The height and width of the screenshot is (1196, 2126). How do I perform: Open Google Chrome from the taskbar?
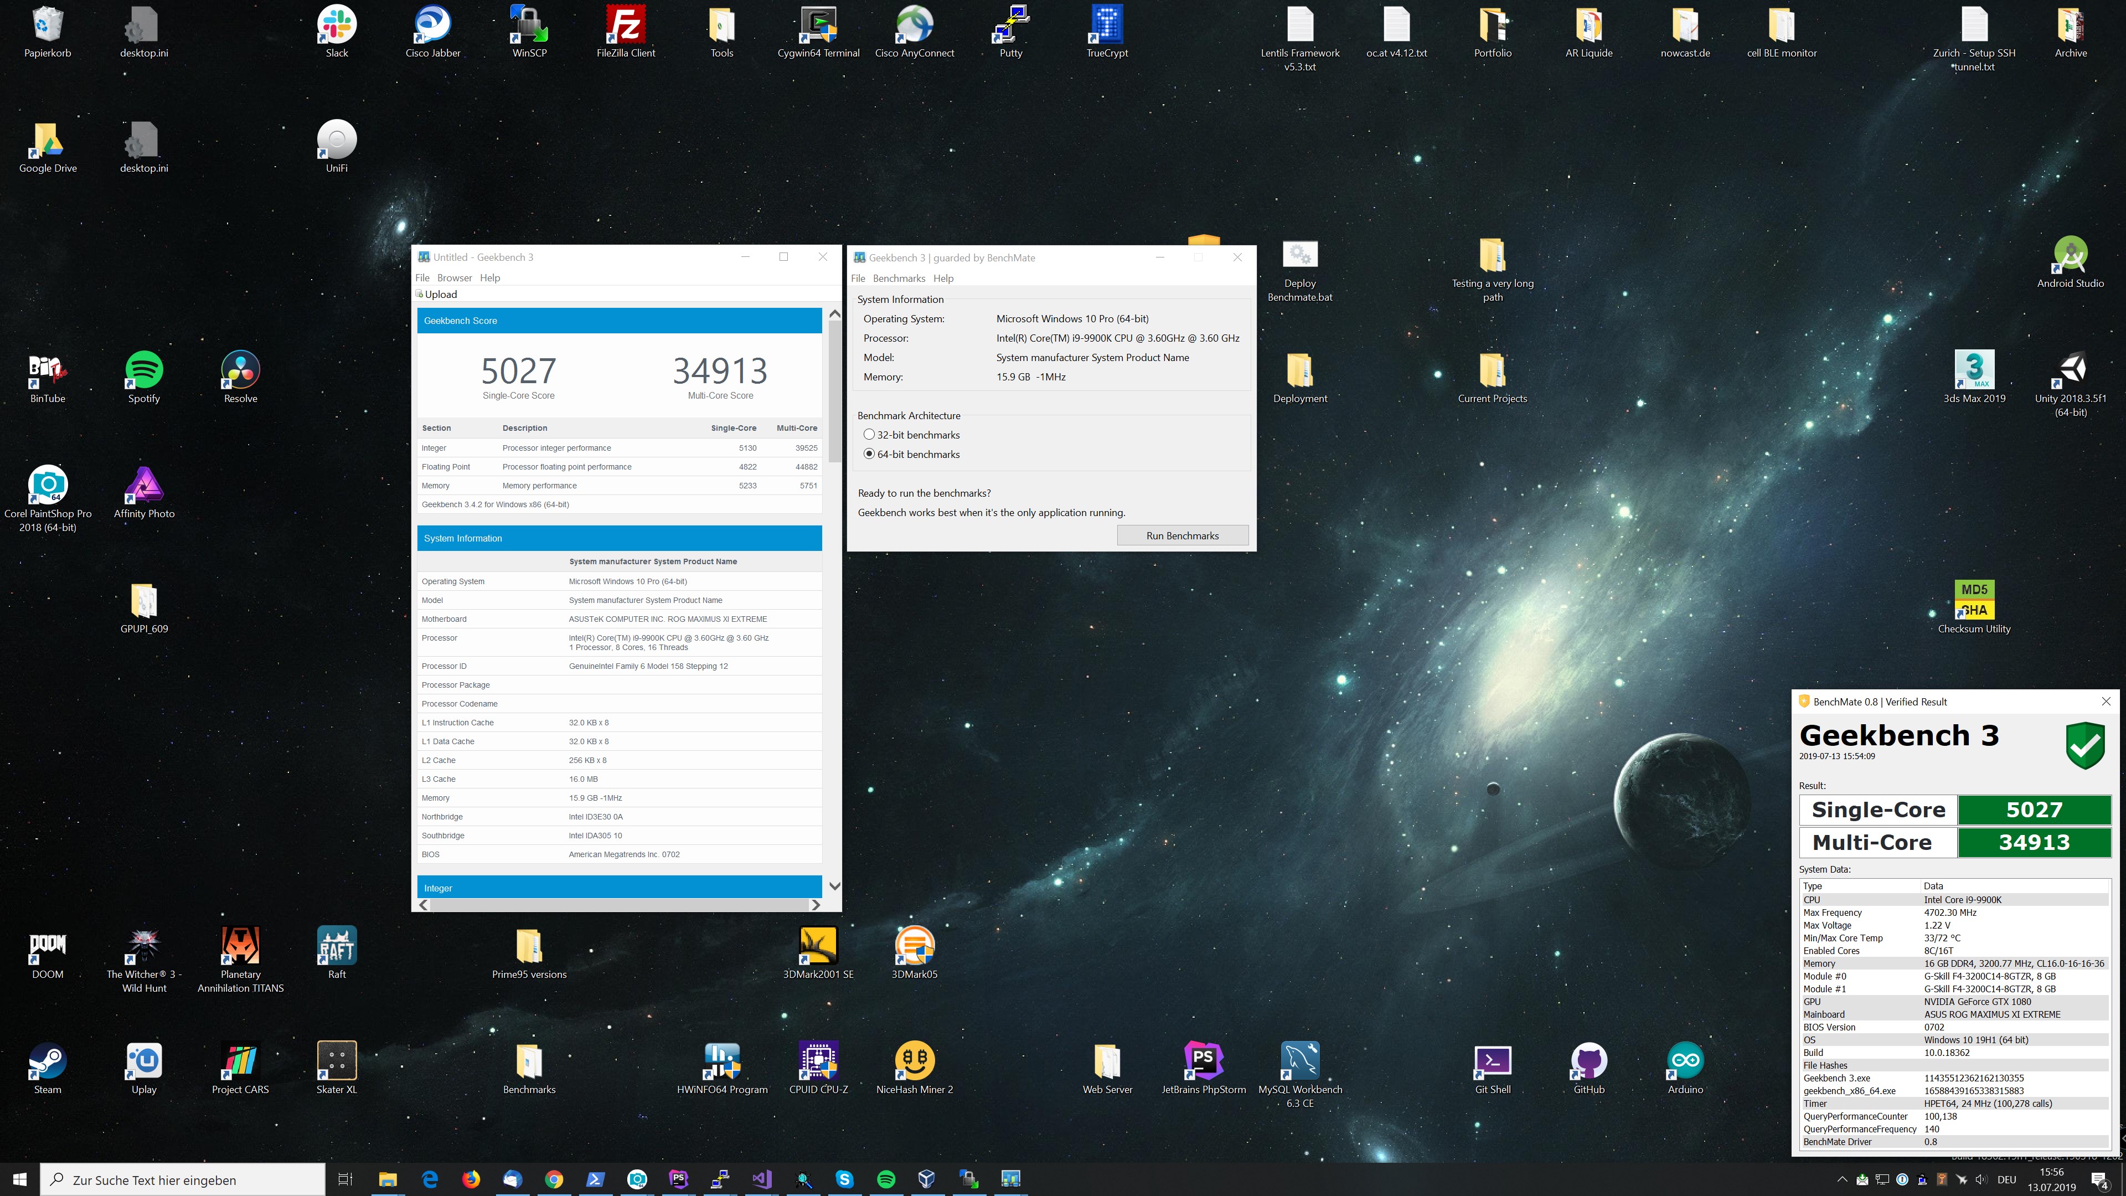point(554,1179)
